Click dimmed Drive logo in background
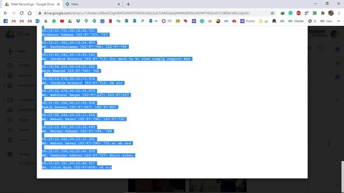Screen dimensions: 344x193 click(x=18, y=34)
